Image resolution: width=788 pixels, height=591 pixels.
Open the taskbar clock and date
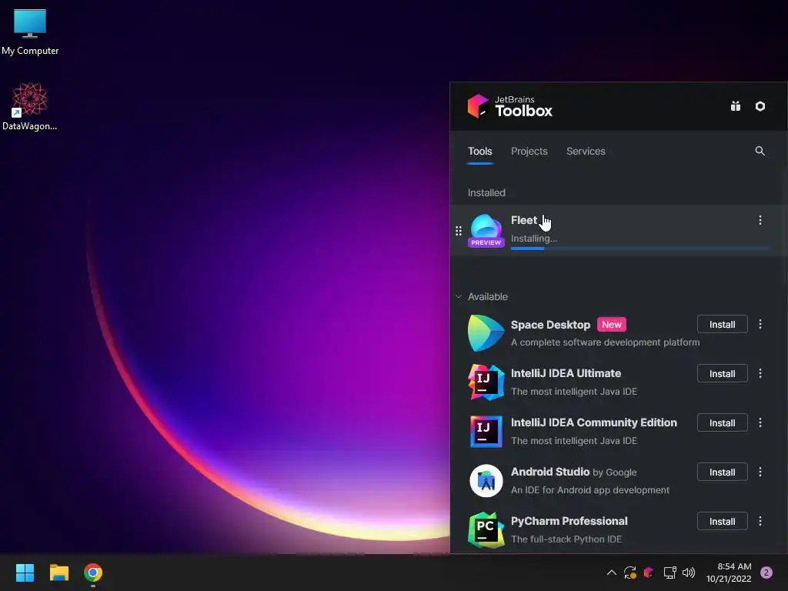tap(729, 573)
